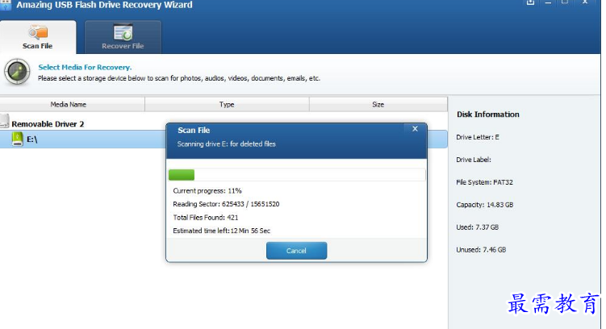Click 'Total Files Found: 421' text
The image size is (606, 329).
pos(206,218)
